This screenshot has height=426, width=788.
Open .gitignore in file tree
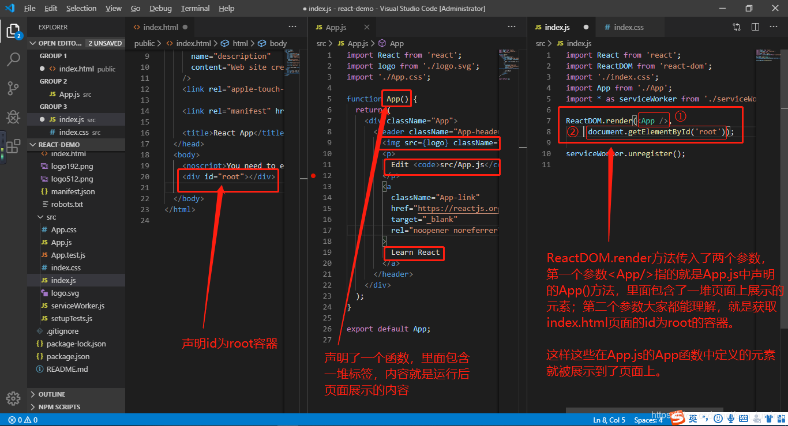tap(76, 331)
